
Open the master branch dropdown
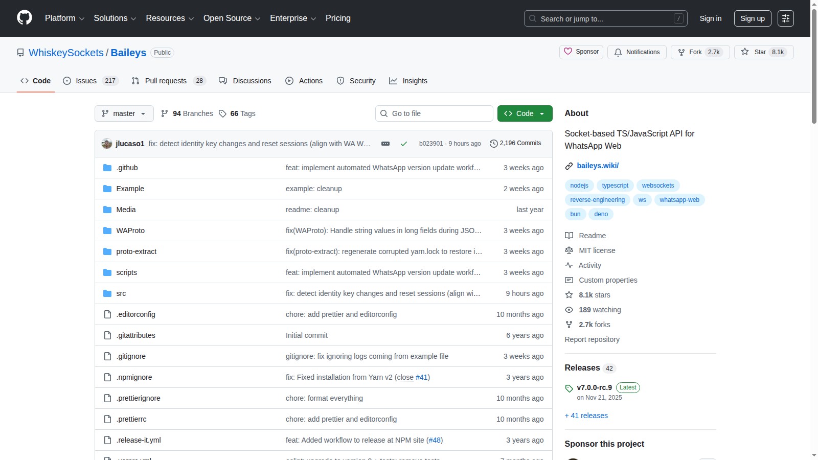(x=124, y=113)
